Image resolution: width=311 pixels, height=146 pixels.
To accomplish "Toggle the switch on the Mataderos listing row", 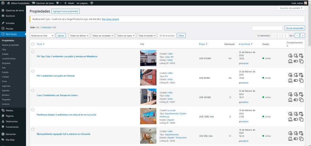I will 296,61.
